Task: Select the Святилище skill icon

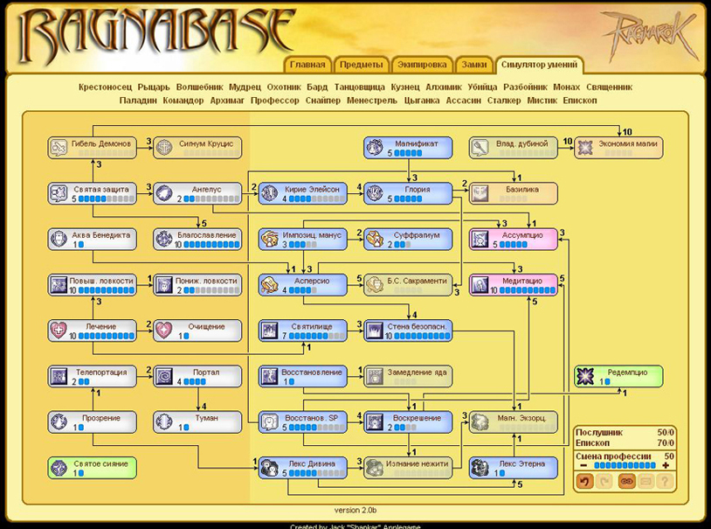Action: point(269,331)
